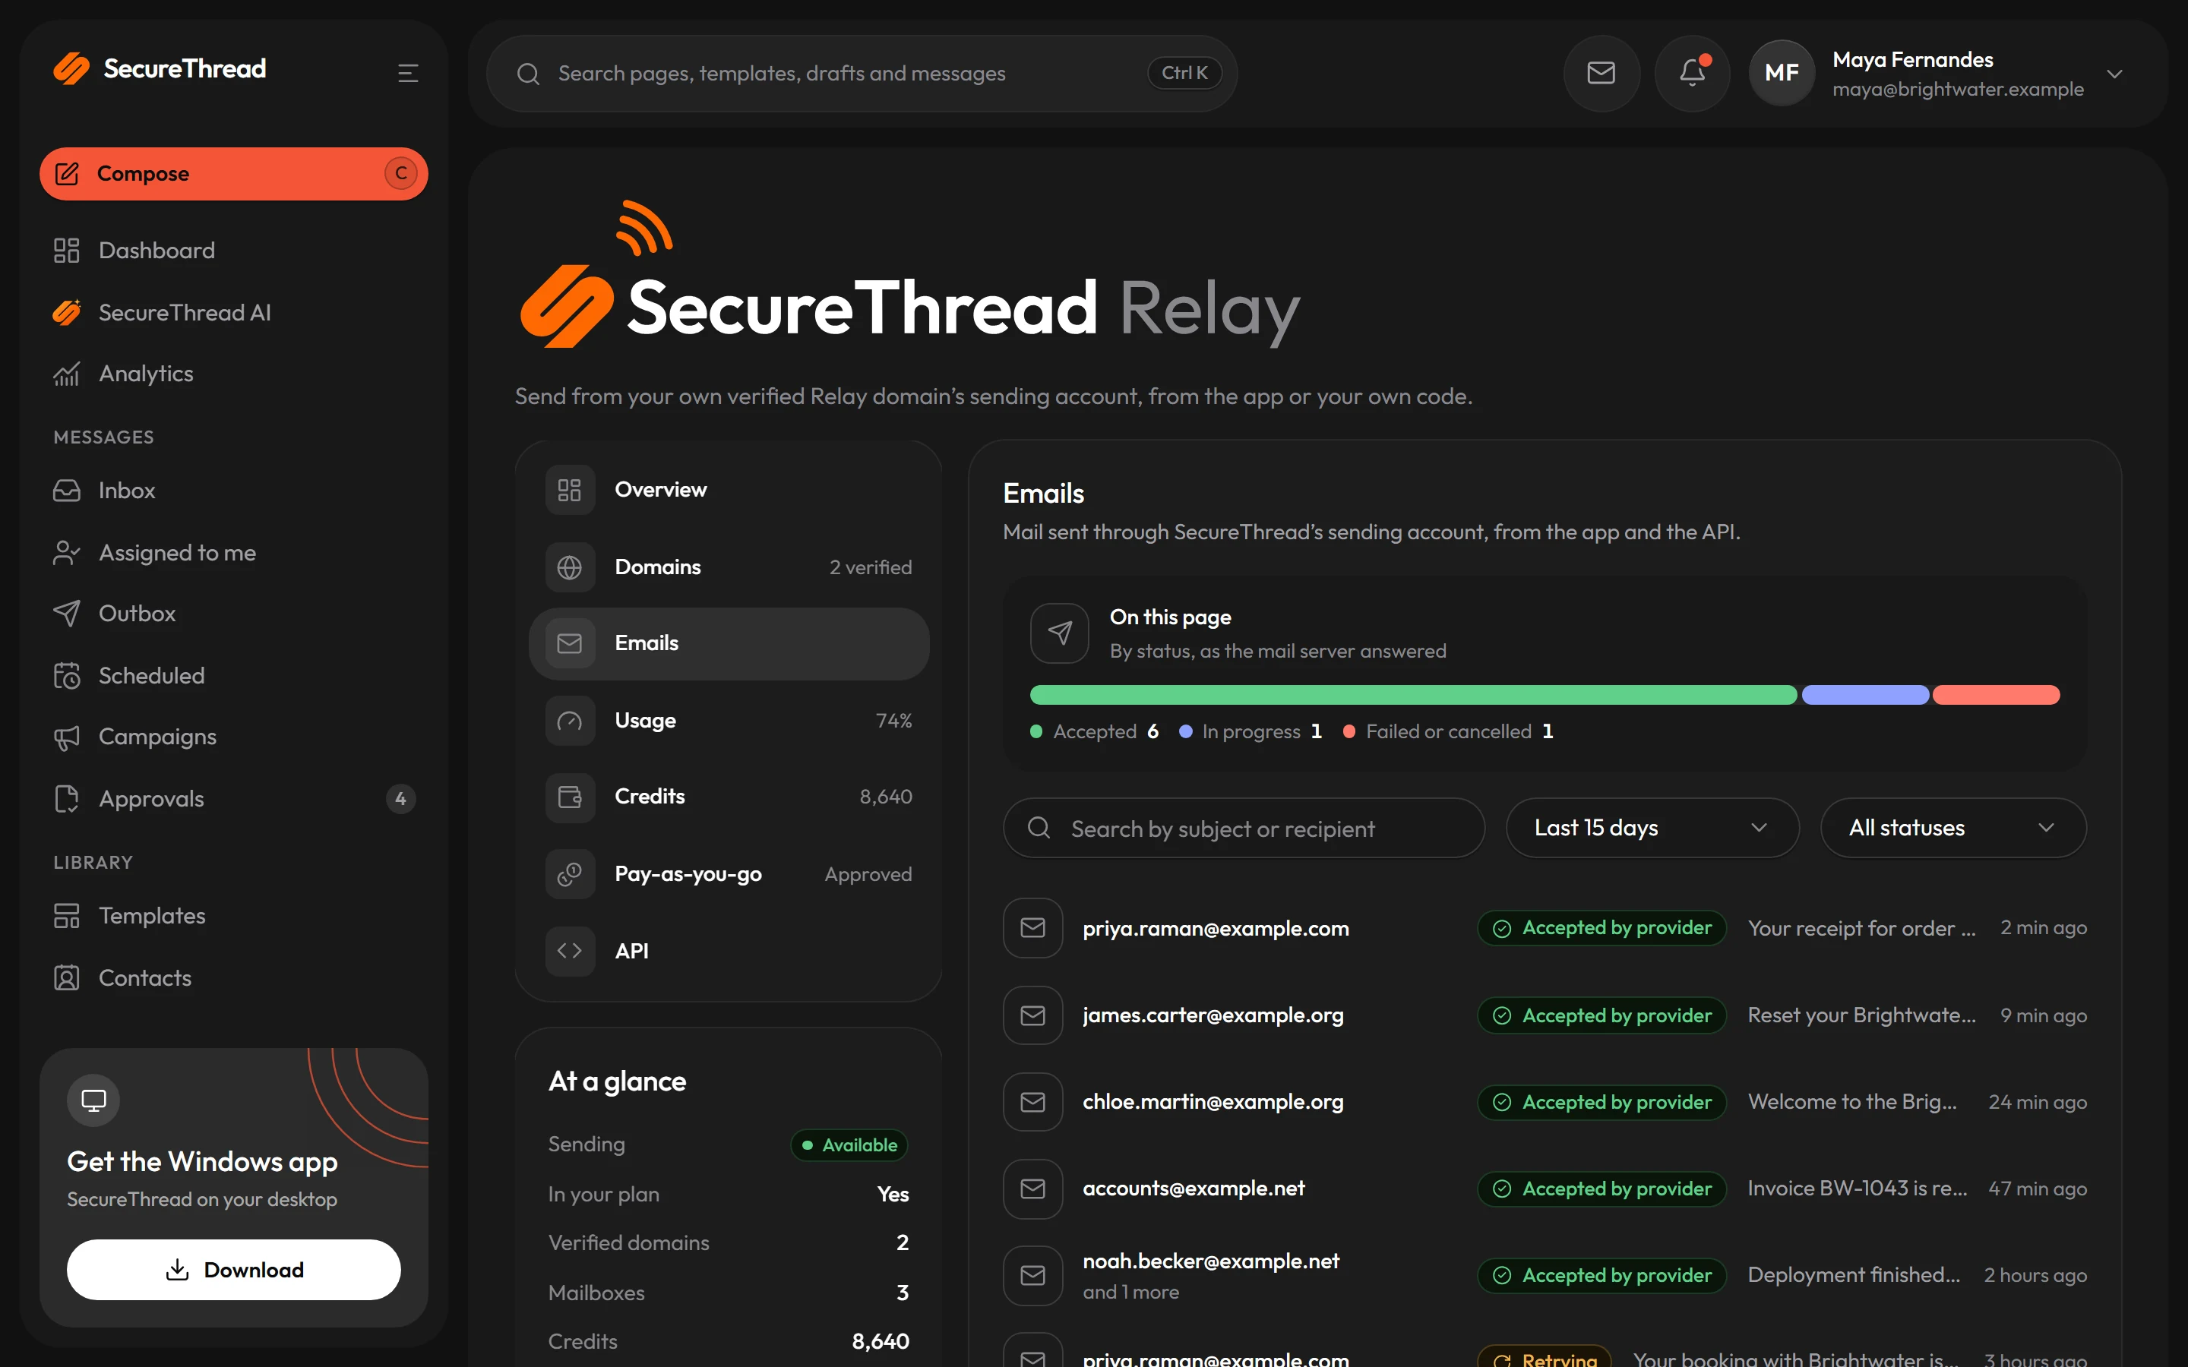
Task: Compose a new message
Action: (233, 174)
